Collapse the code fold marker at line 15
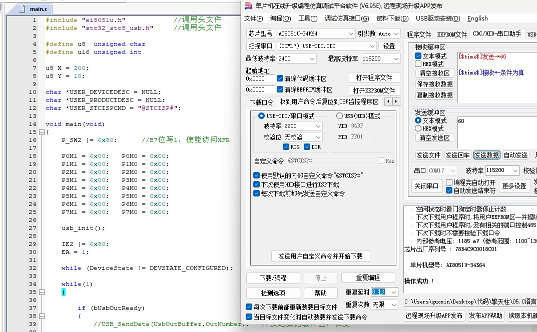The width and height of the screenshot is (537, 332). click(x=42, y=132)
